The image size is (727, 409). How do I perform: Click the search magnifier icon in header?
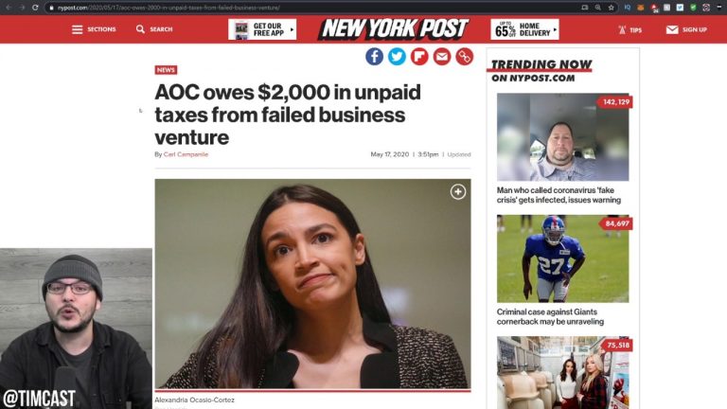point(141,29)
